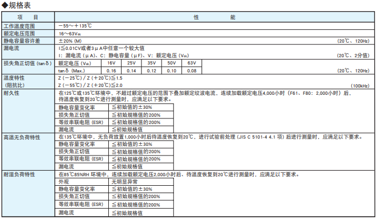376x220 pixels.
Task: Click the '(阻抗比)' sub-label
Action: [x=14, y=85]
